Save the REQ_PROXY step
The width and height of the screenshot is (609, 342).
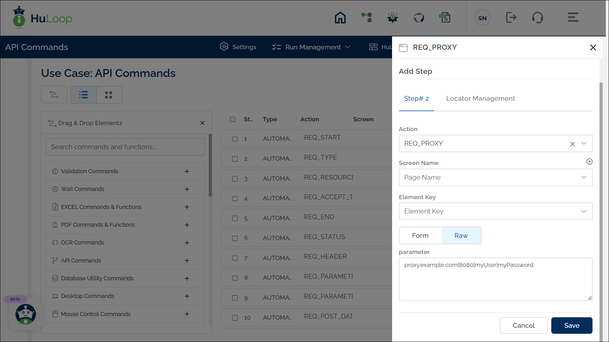[572, 325]
